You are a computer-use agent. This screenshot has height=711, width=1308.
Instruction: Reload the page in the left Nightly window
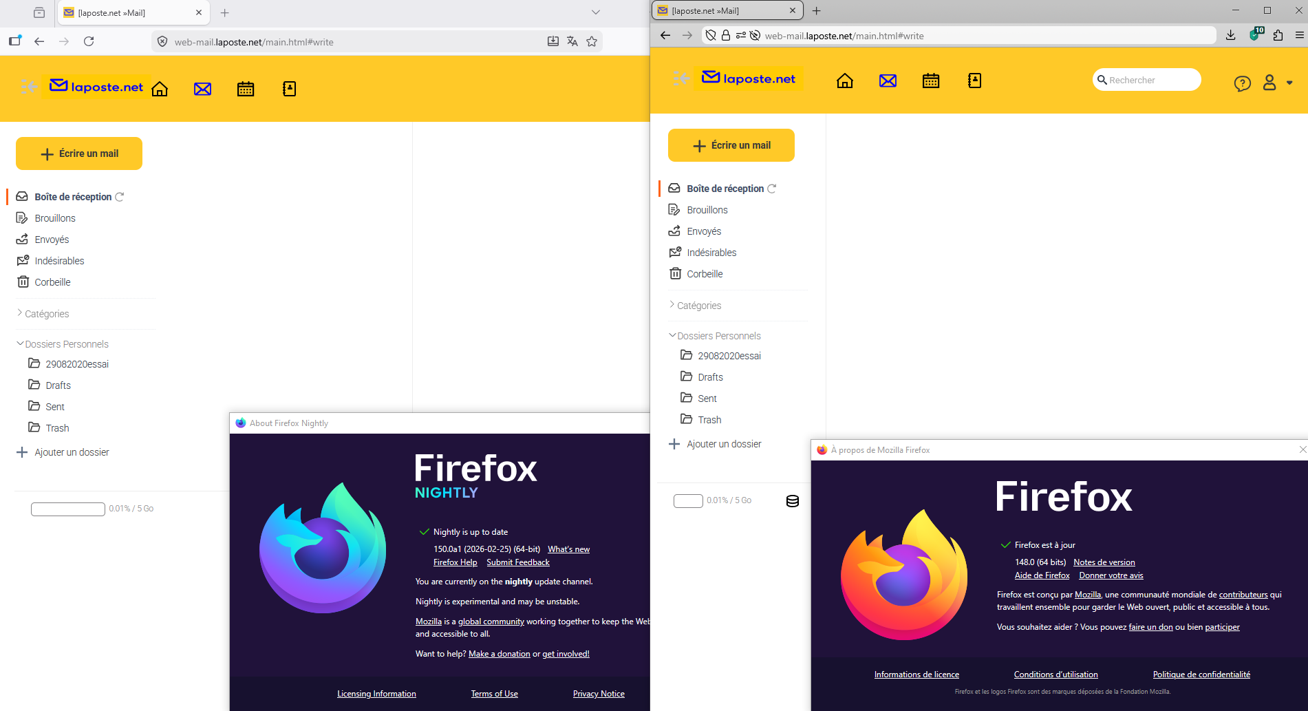tap(89, 41)
